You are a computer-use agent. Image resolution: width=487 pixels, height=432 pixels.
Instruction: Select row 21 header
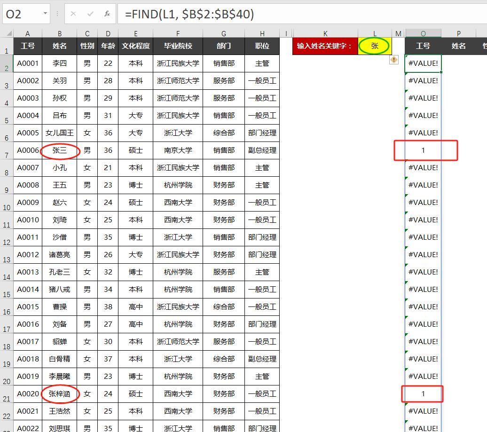coord(7,394)
